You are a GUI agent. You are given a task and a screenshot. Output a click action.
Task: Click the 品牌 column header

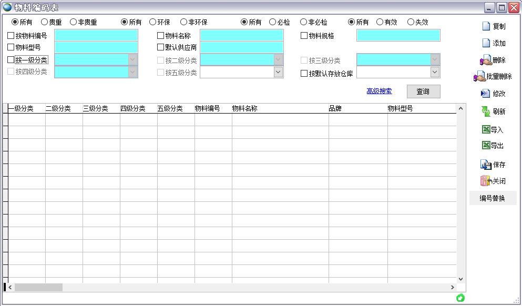coord(335,108)
